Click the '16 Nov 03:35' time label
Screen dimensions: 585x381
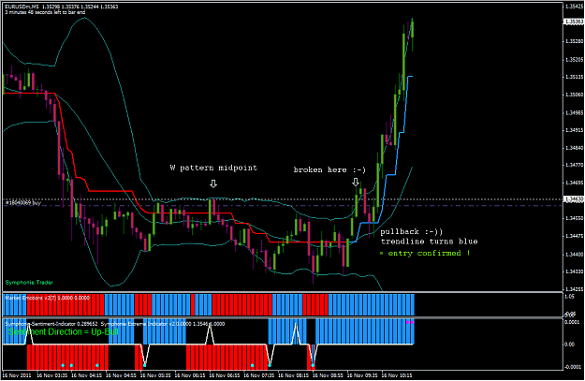(52, 375)
